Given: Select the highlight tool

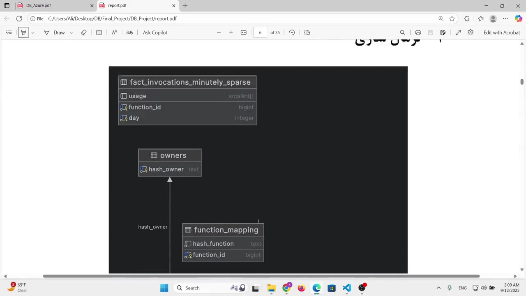Looking at the screenshot, I should click(23, 32).
